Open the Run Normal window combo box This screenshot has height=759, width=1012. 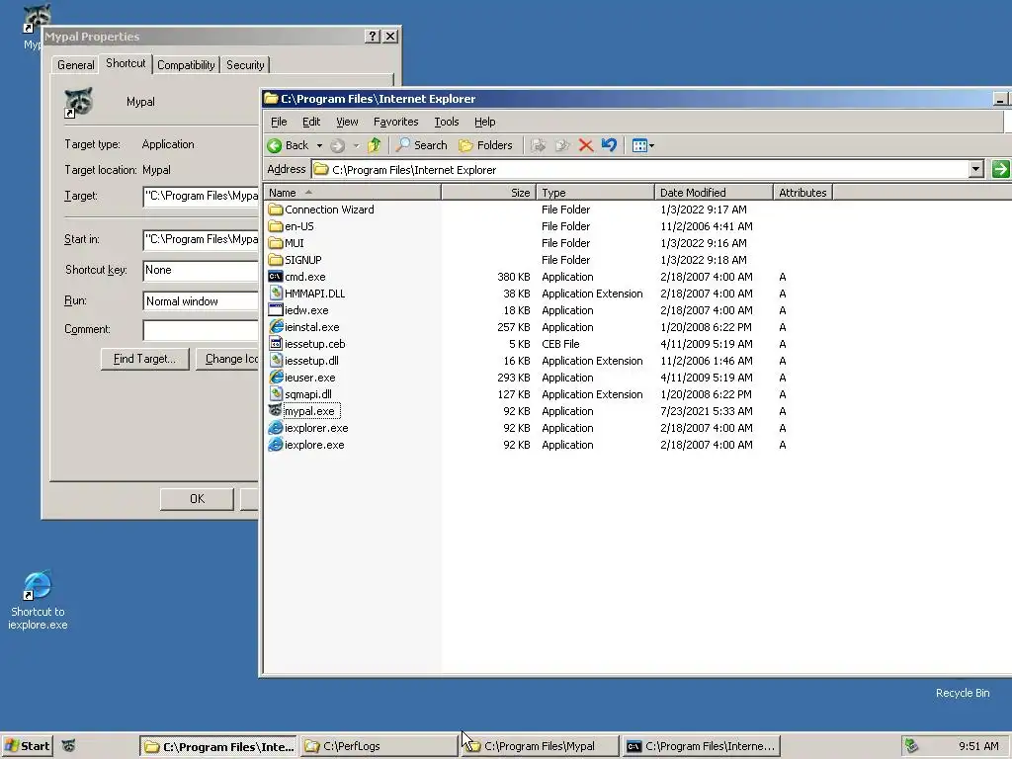coord(201,301)
